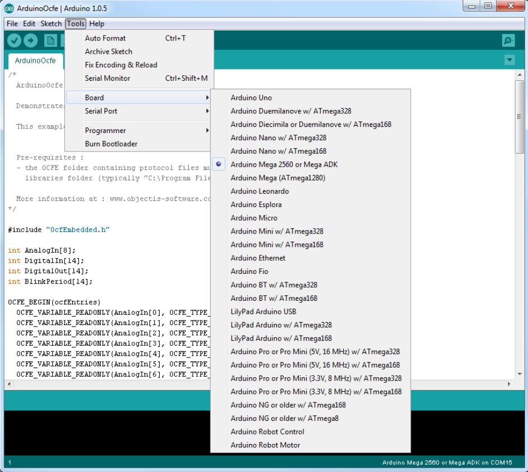Select the Arduino Mega 2560 radio button
528x472 pixels.
tap(219, 164)
